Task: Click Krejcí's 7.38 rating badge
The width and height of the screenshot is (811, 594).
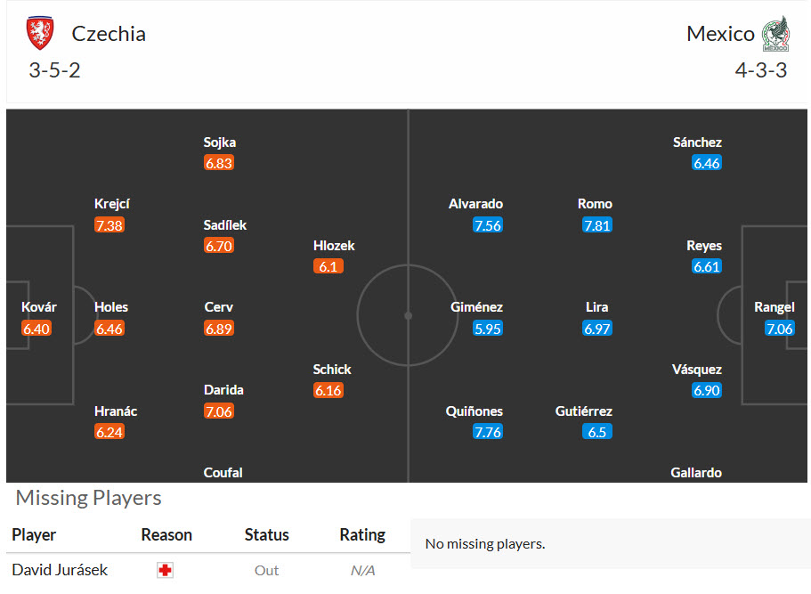Action: coord(109,225)
